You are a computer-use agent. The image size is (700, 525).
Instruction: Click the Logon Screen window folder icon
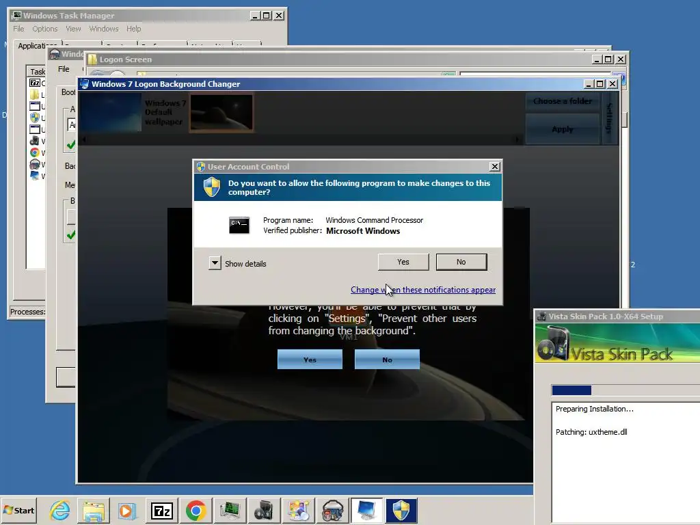coord(92,59)
